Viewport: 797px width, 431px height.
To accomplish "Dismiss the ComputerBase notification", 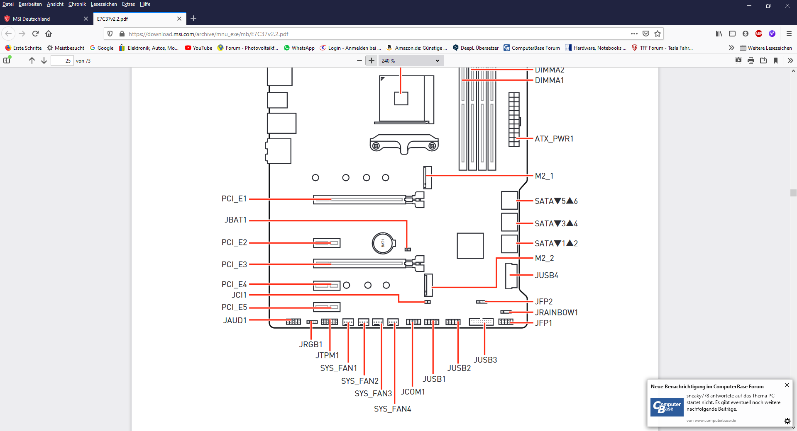I will 787,385.
